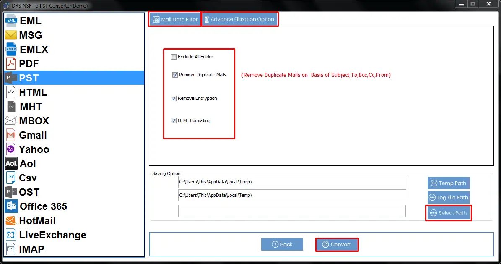
Task: Select the IMAP label
Action: (x=31, y=249)
